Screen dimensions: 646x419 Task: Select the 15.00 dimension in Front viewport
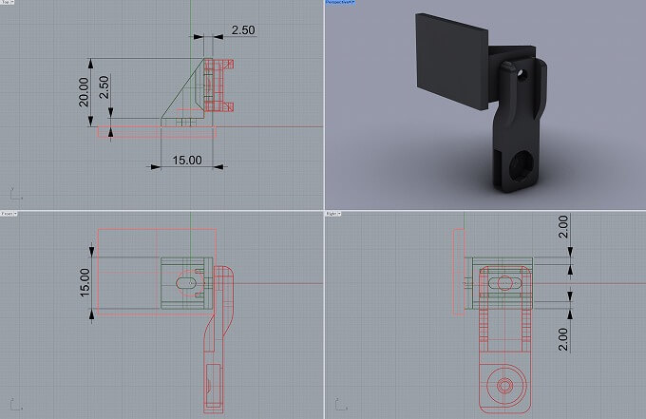(x=84, y=281)
